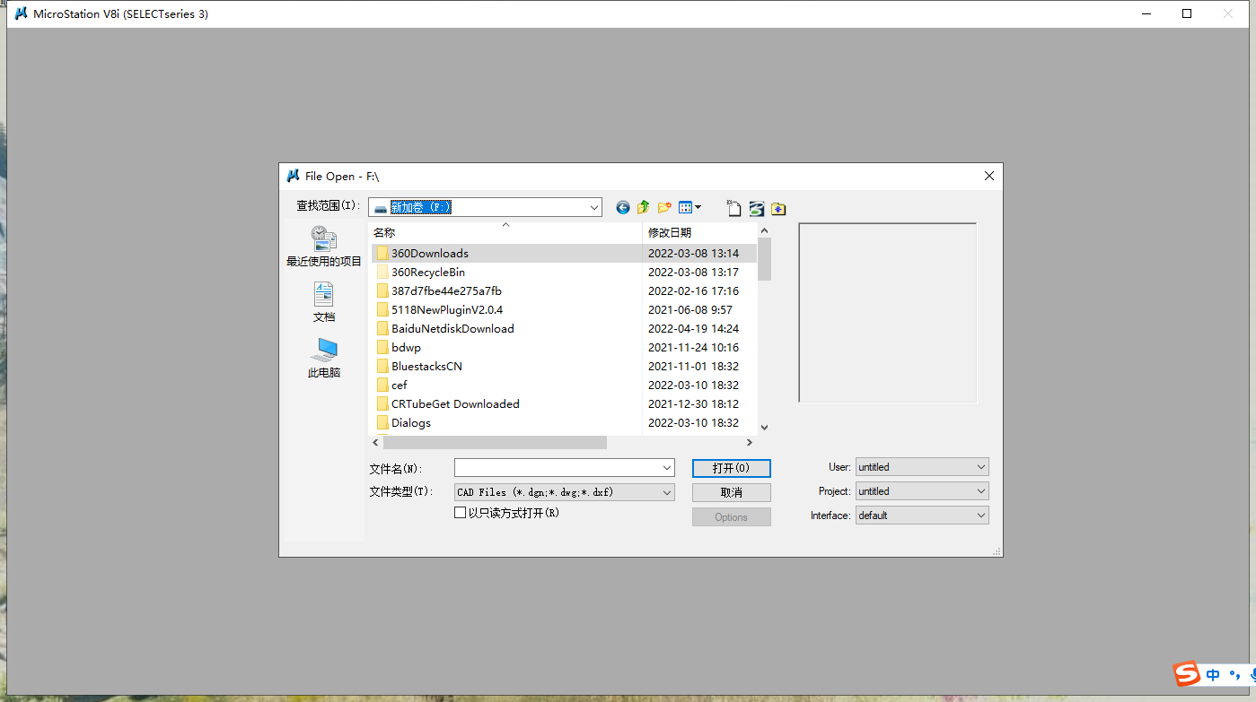Enable the 以只读方式打开 checkbox

click(x=461, y=513)
